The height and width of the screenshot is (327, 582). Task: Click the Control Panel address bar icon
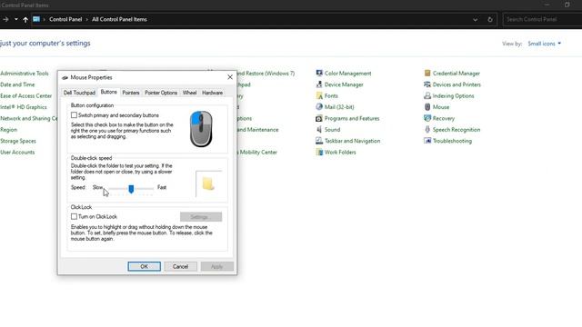click(x=36, y=19)
